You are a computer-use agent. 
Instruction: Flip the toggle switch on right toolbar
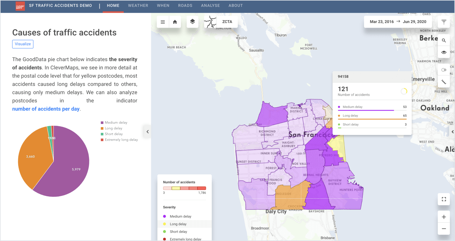point(444,70)
